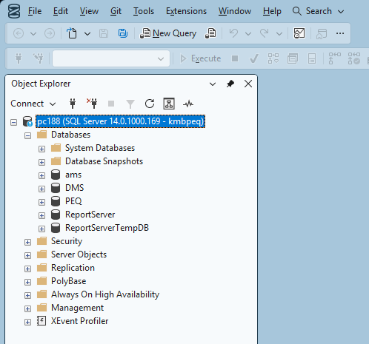The height and width of the screenshot is (344, 369).
Task: Click the Disconnect icon in Object Explorer
Action: pyautogui.click(x=92, y=104)
